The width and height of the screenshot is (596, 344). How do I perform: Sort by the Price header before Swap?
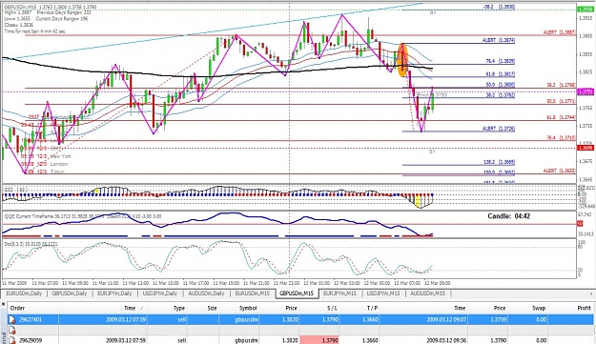point(500,308)
